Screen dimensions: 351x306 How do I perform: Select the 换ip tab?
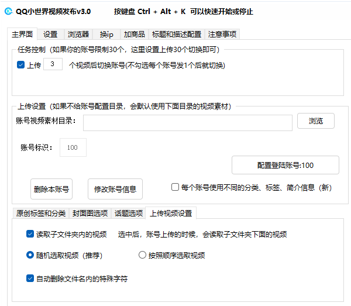[x=106, y=35]
